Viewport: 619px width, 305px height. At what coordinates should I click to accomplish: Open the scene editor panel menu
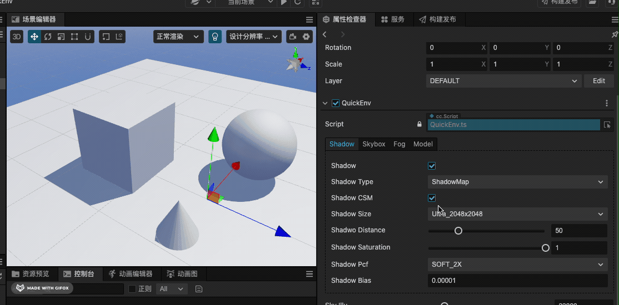click(x=310, y=20)
